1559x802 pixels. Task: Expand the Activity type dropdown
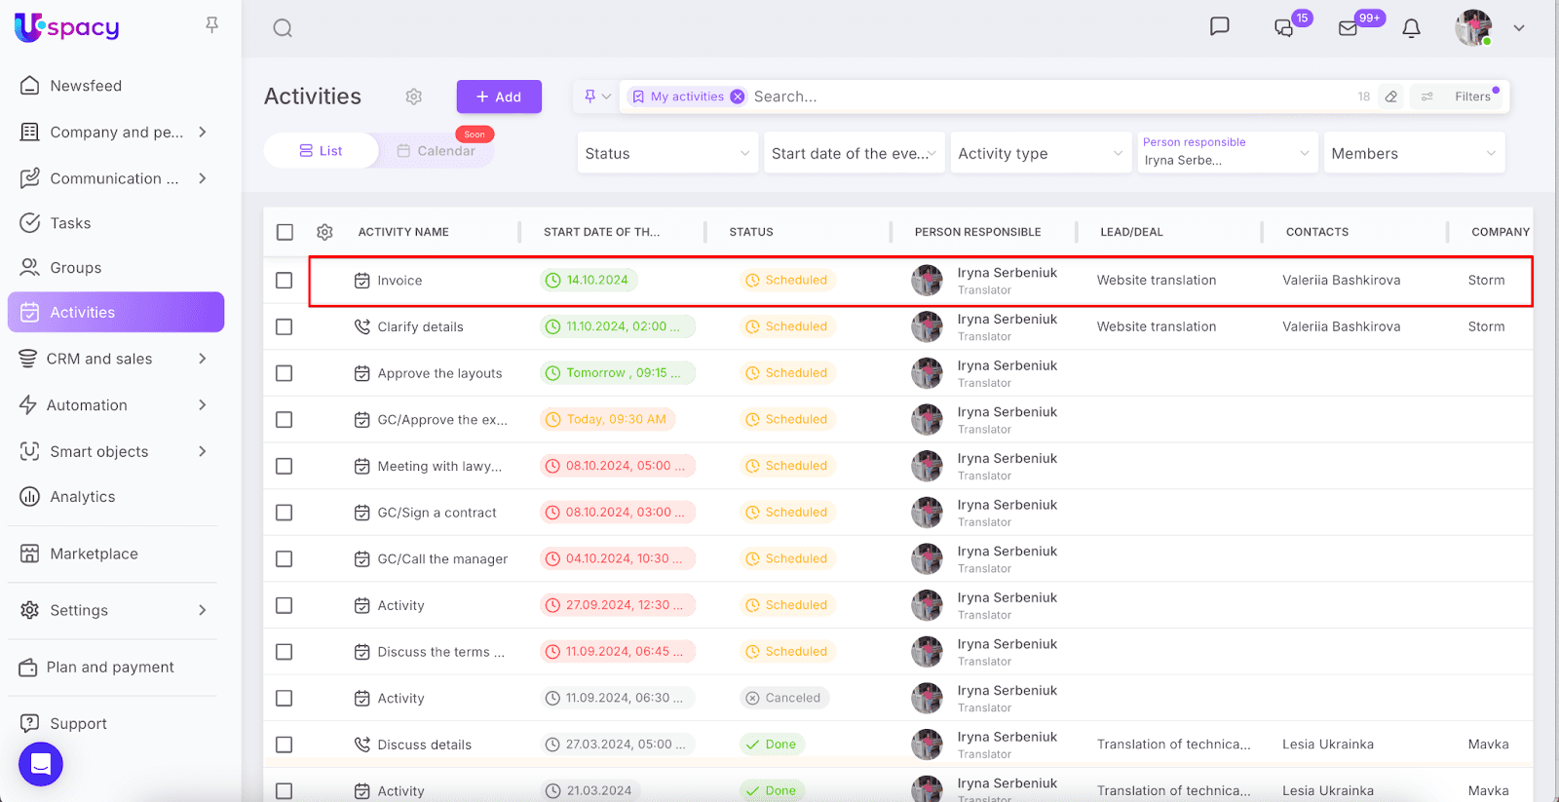(x=1040, y=153)
